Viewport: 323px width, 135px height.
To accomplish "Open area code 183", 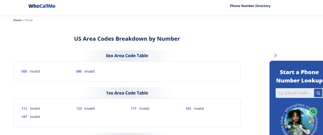I will [x=188, y=109].
